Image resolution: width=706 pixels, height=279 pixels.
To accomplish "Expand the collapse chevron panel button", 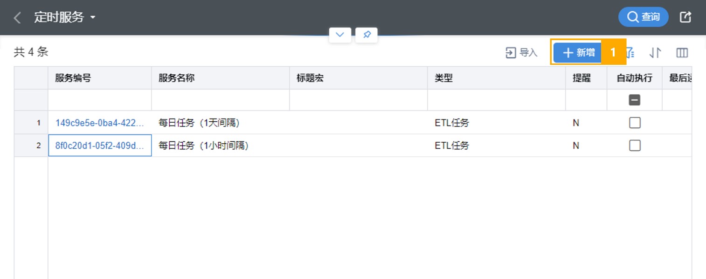I will 340,35.
